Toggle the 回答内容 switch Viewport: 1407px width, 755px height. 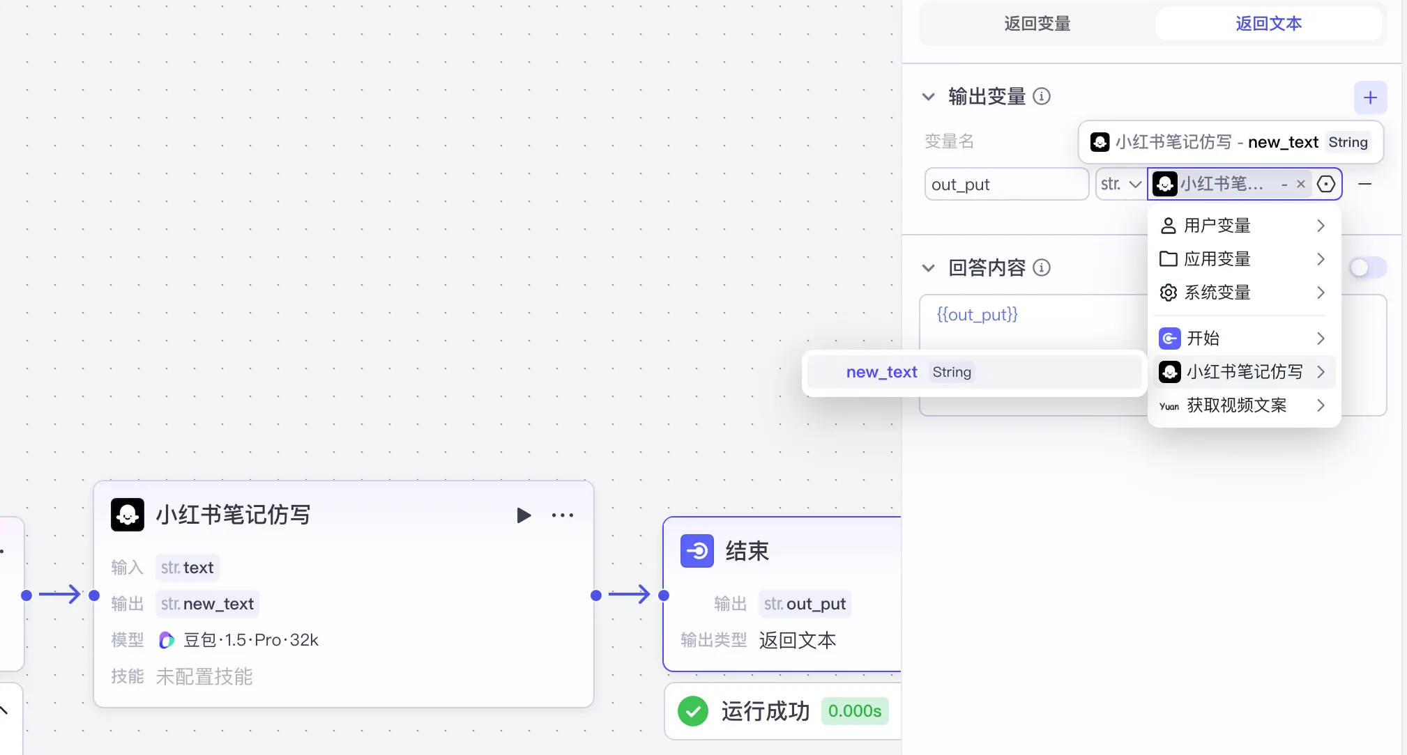1367,267
